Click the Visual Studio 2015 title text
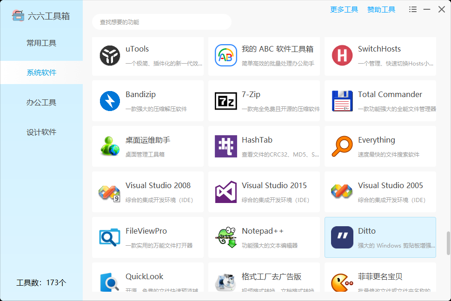The height and width of the screenshot is (301, 451). 274,185
